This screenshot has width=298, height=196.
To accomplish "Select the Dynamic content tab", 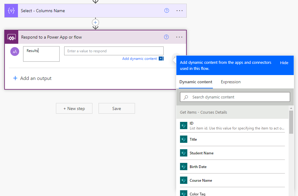I will tap(196, 82).
